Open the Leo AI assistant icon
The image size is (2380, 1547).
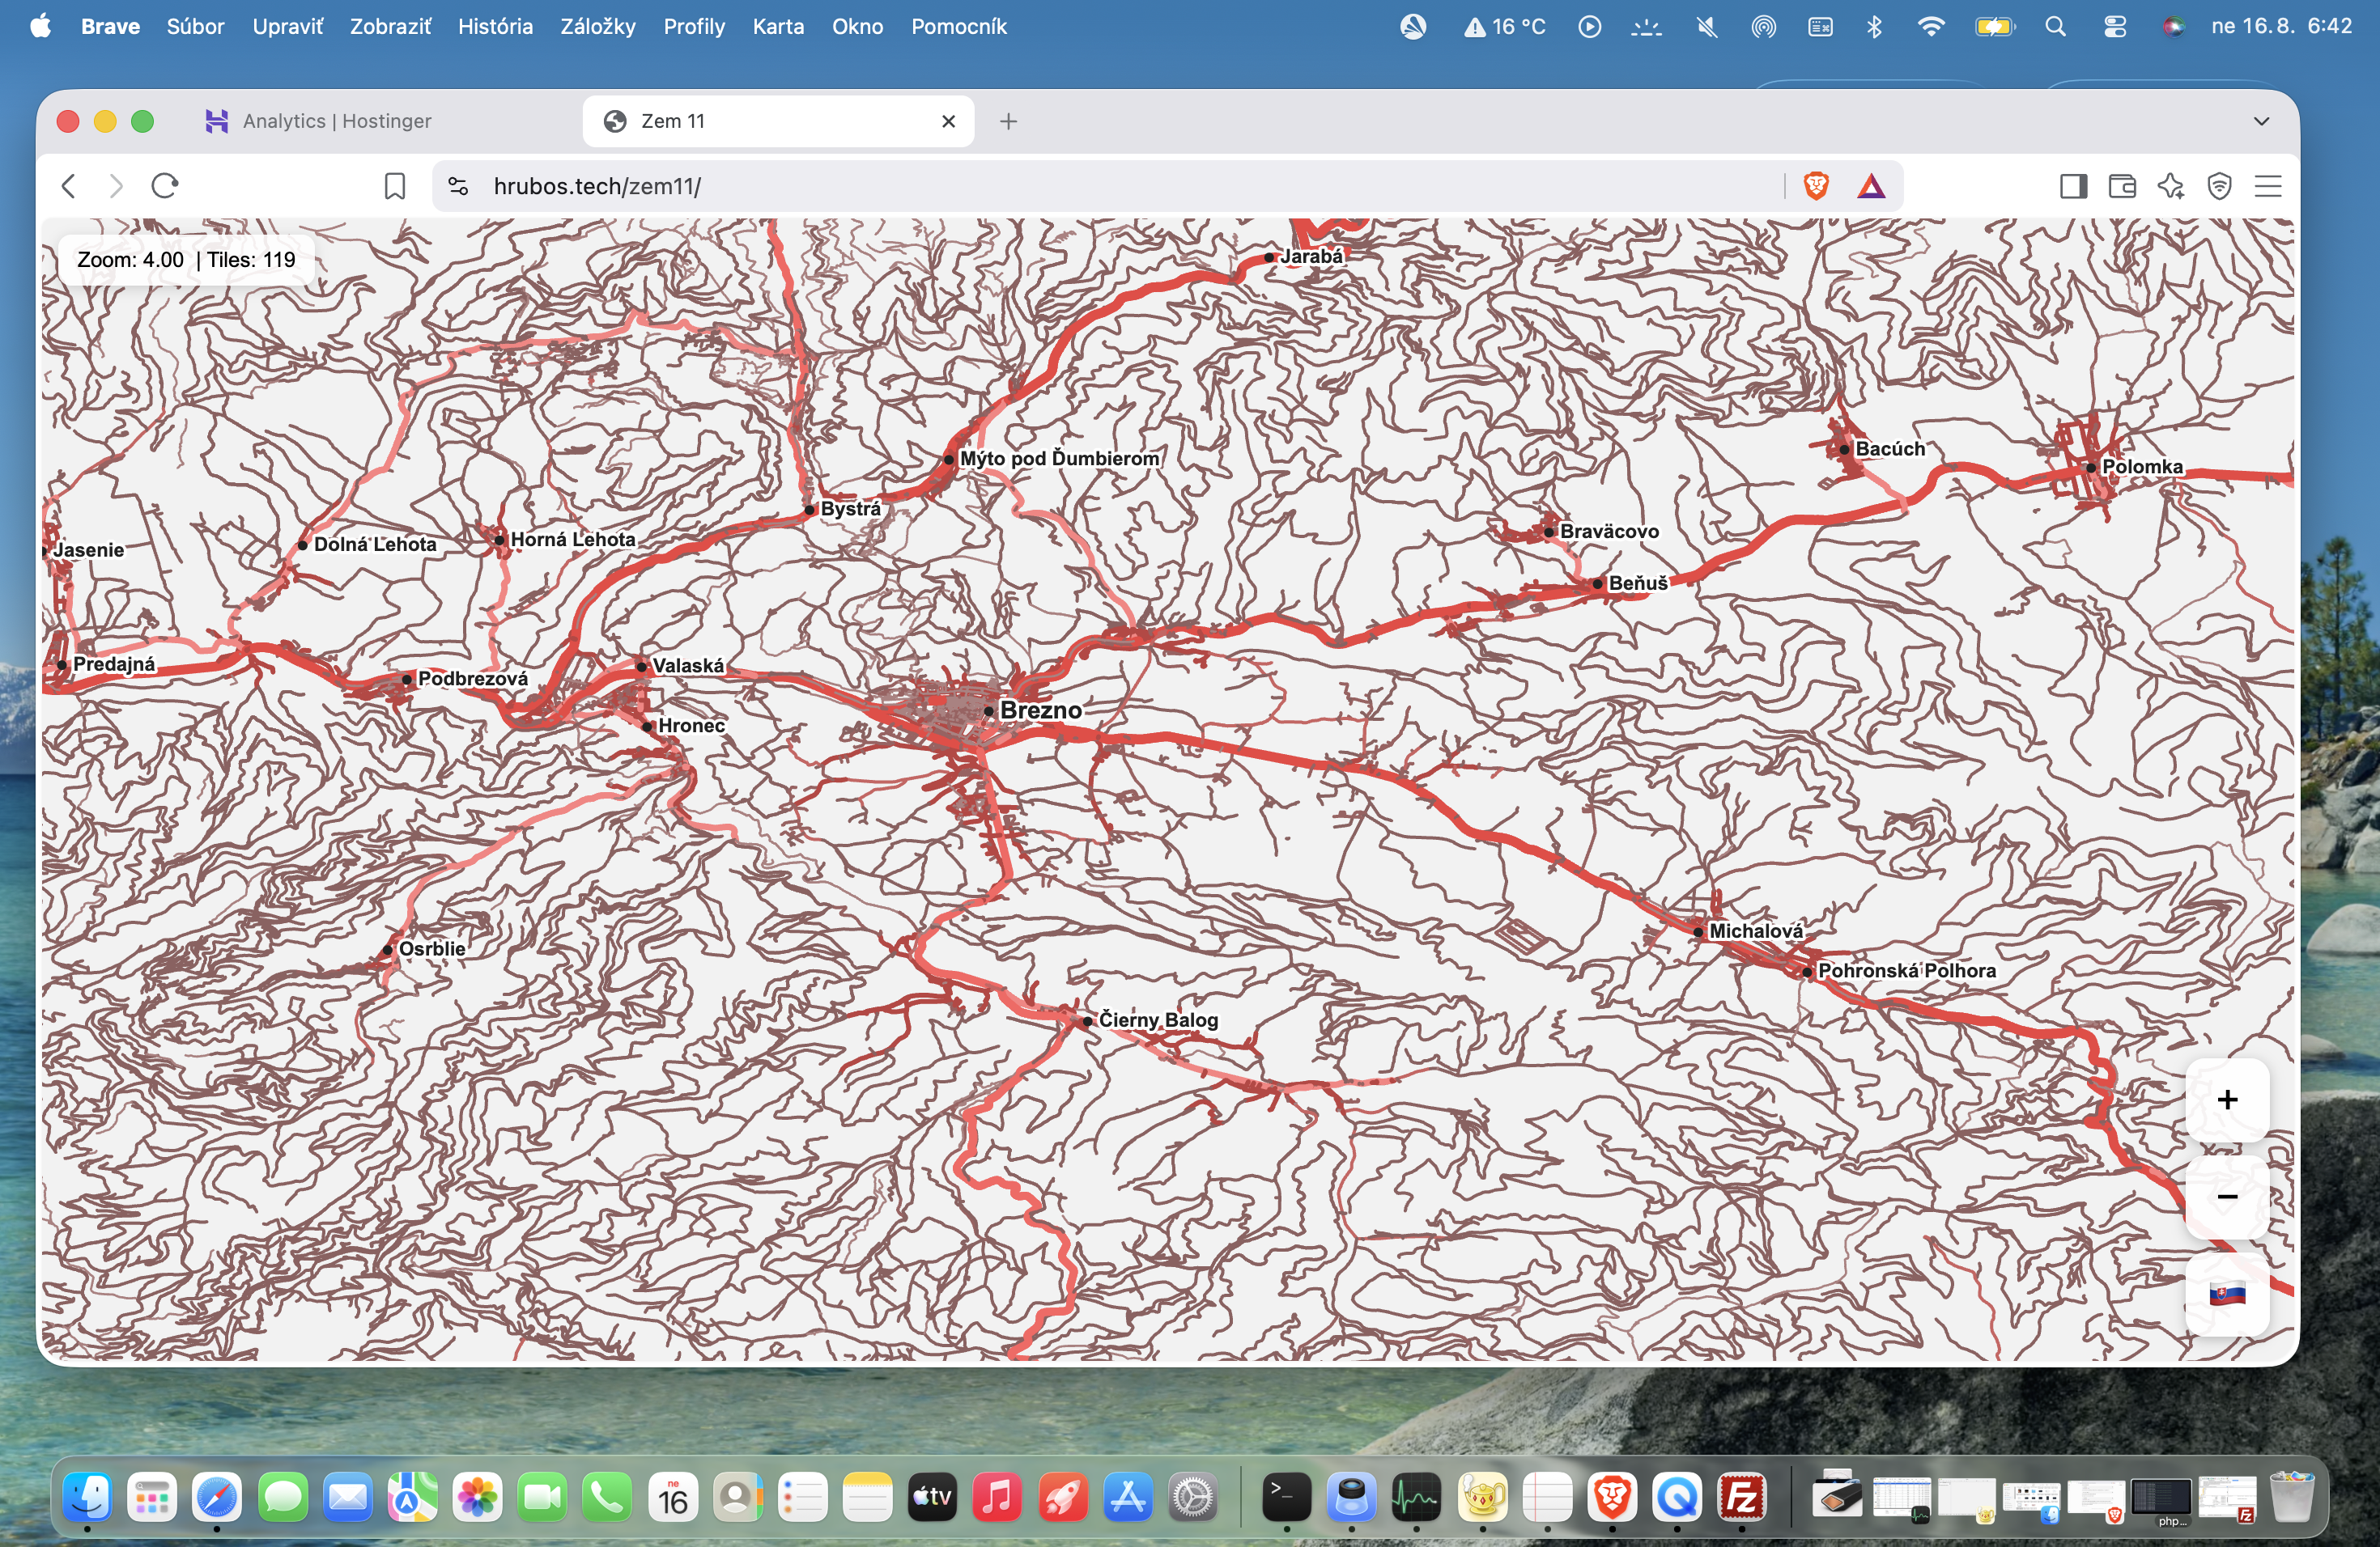pyautogui.click(x=2171, y=186)
